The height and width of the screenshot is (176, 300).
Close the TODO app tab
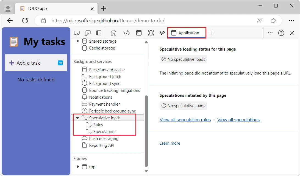(x=92, y=9)
